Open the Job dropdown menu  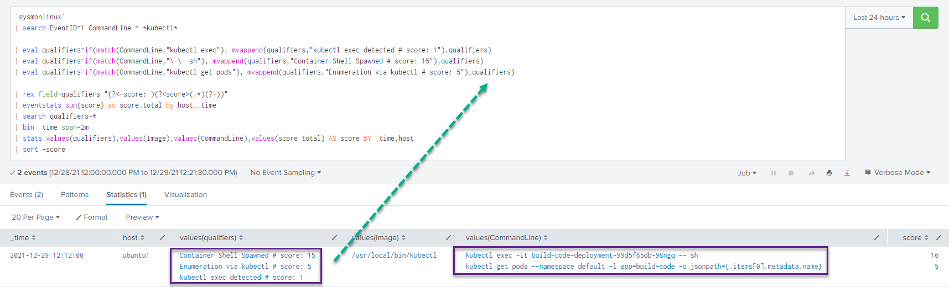[747, 173]
